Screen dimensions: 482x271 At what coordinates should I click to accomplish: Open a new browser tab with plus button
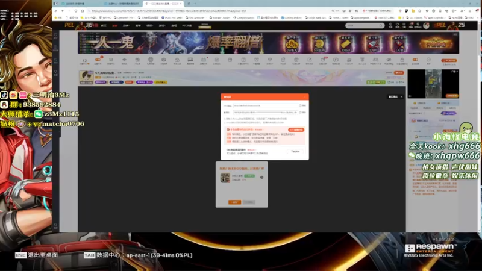click(195, 4)
